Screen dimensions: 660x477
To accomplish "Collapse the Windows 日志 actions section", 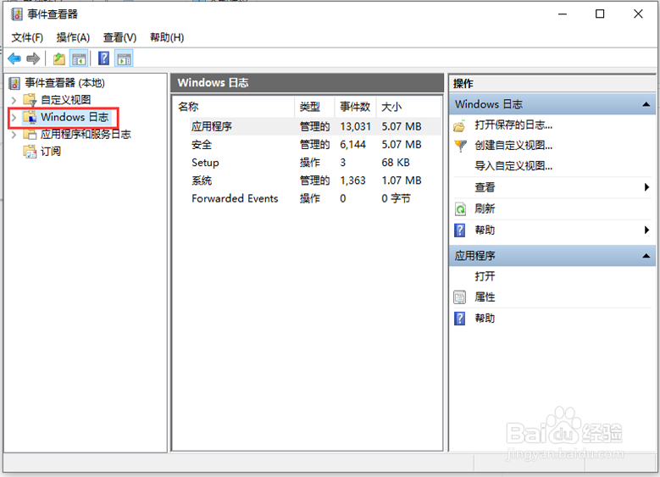I will 646,104.
